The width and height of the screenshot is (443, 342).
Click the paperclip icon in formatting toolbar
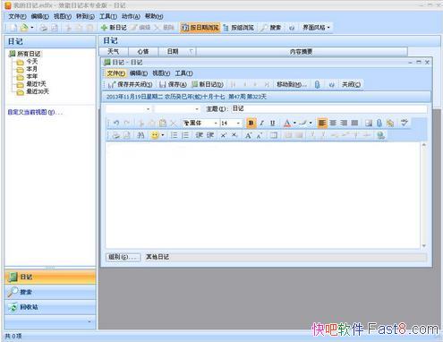[379, 123]
